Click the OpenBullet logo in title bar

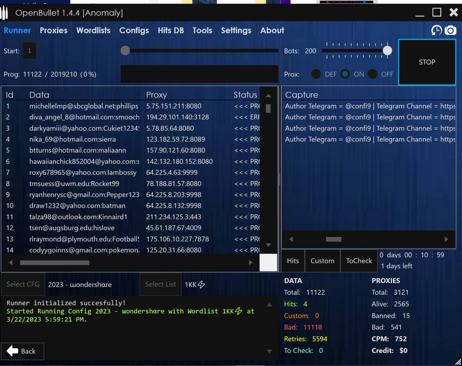(x=4, y=13)
